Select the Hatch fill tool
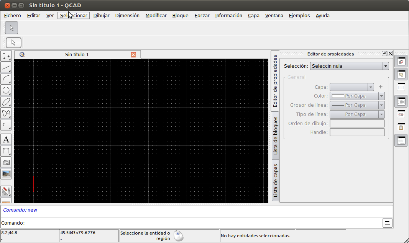Image resolution: width=409 pixels, height=243 pixels. pyautogui.click(x=6, y=162)
